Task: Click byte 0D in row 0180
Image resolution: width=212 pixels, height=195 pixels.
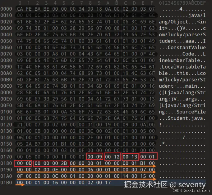Action: tap(29, 163)
